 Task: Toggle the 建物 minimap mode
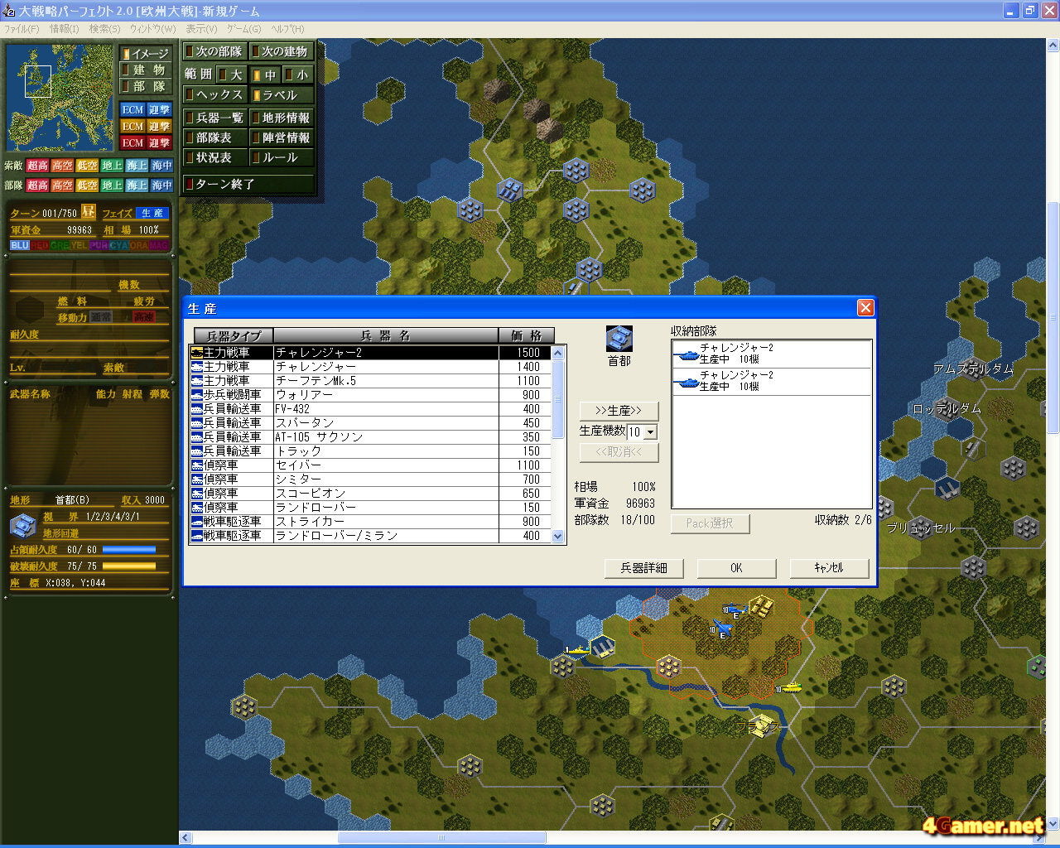[145, 70]
